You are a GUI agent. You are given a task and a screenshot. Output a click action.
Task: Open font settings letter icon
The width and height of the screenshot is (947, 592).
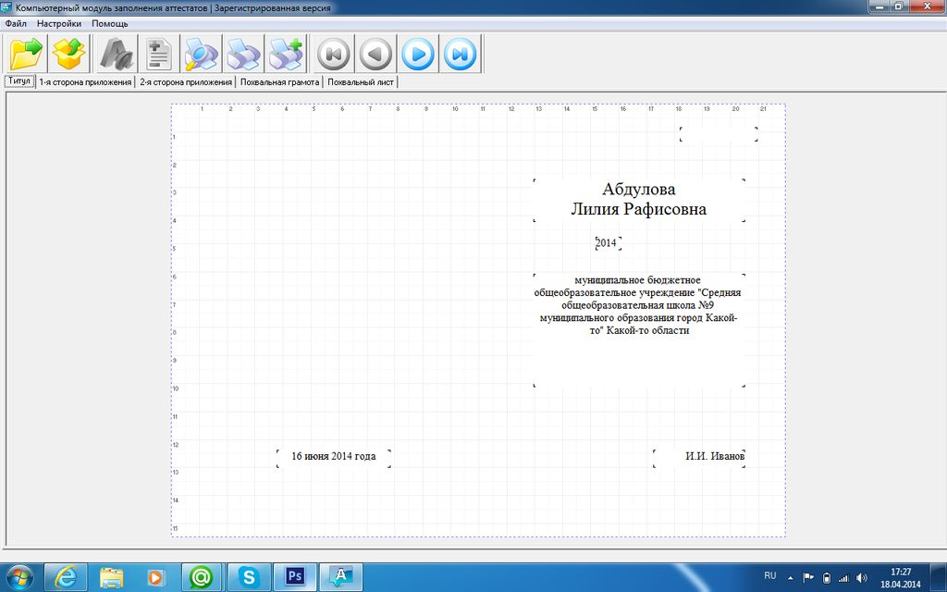pos(117,54)
